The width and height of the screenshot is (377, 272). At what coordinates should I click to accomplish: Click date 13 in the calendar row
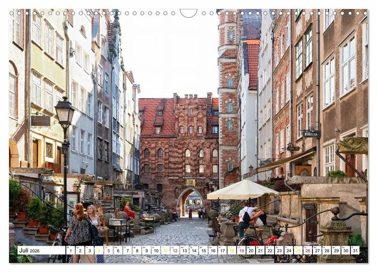click(184, 250)
